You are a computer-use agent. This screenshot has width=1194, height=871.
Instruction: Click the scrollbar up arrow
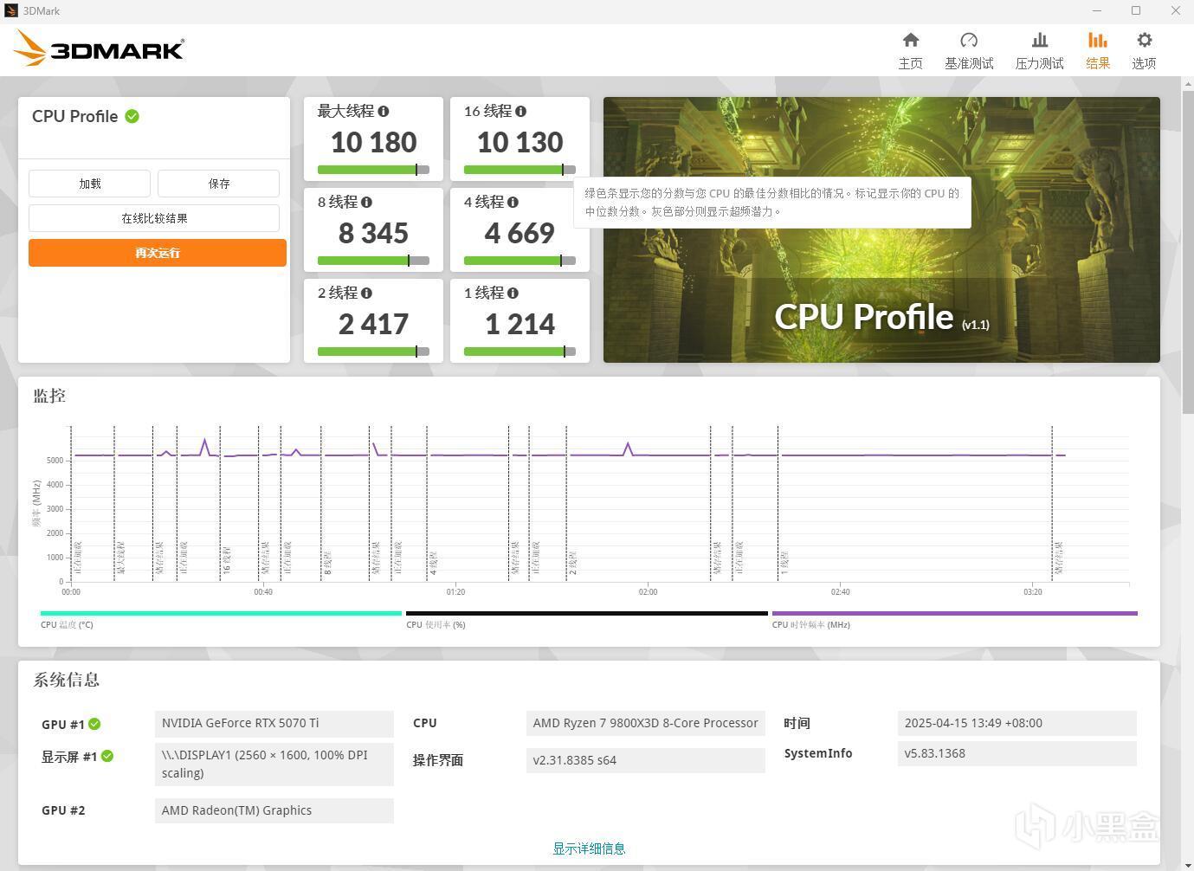1187,82
